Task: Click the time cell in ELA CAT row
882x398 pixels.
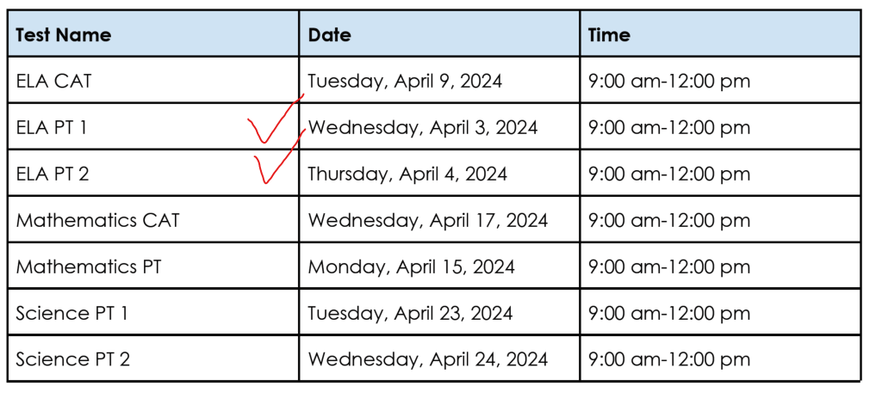Action: [669, 82]
